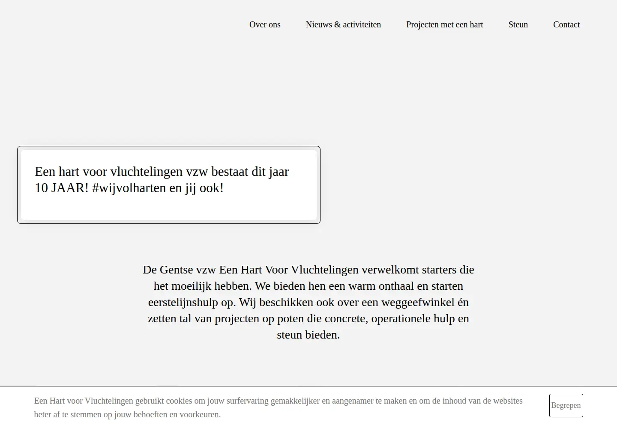617x428 pixels.
Task: Visit the Contact page
Action: (566, 25)
